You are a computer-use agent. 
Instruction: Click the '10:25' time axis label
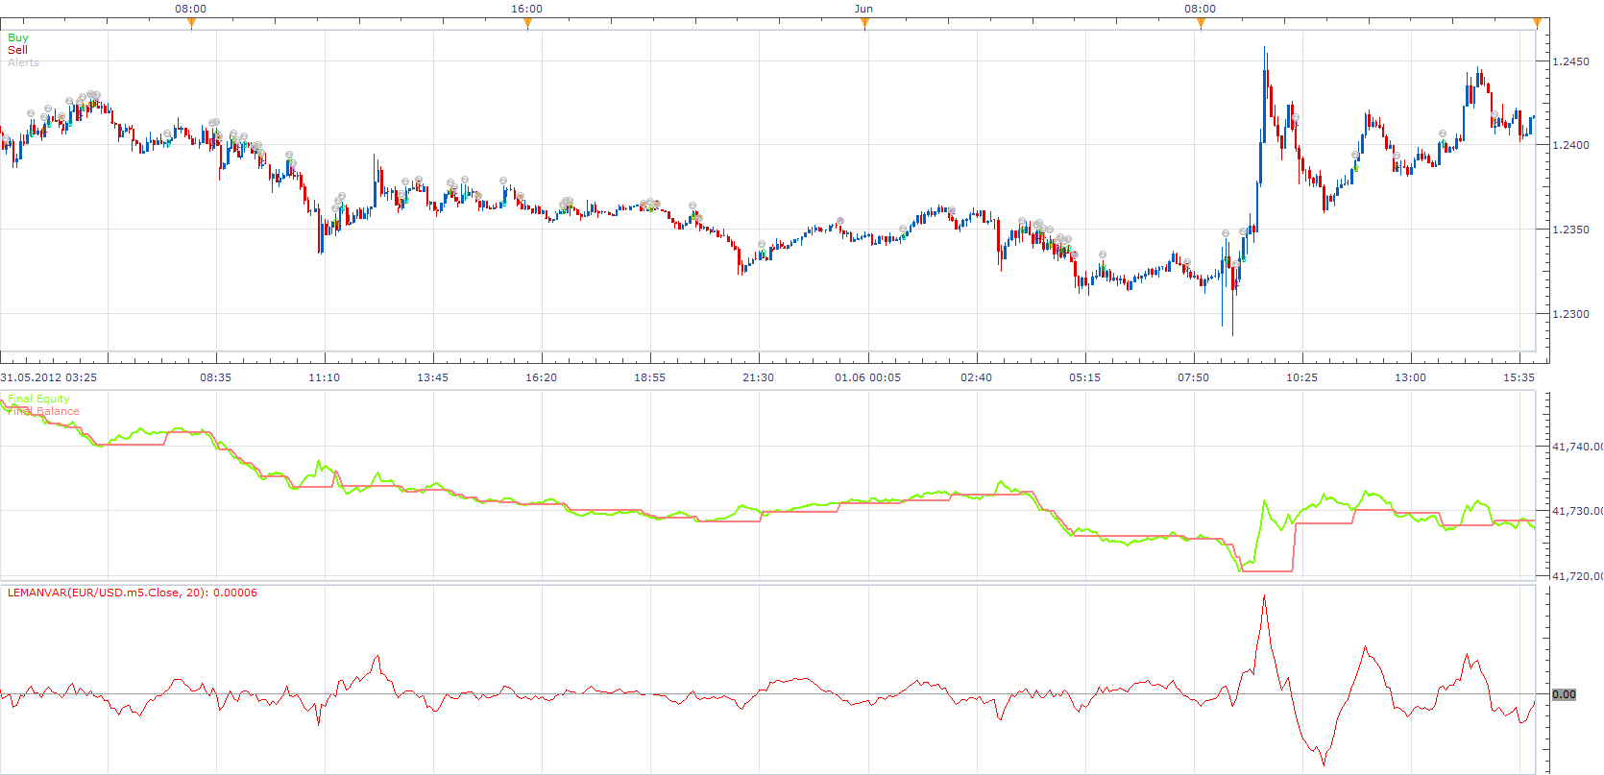point(1302,377)
